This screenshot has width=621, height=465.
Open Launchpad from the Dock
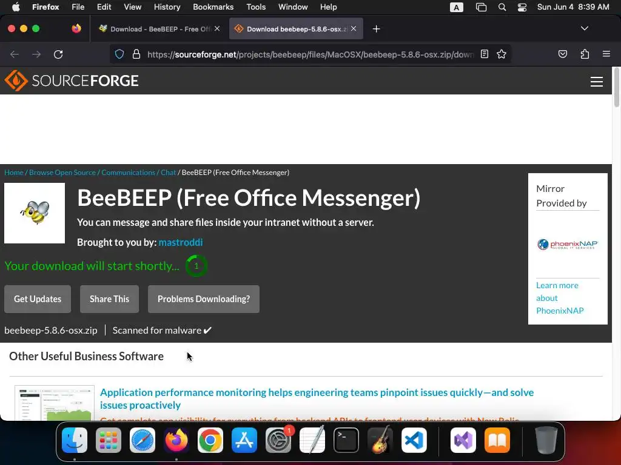109,440
